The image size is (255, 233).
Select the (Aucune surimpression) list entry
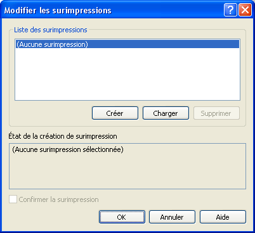(128, 44)
